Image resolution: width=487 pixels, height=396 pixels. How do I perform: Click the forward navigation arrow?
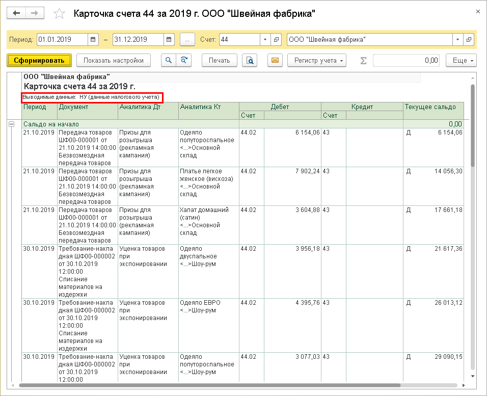(x=35, y=13)
